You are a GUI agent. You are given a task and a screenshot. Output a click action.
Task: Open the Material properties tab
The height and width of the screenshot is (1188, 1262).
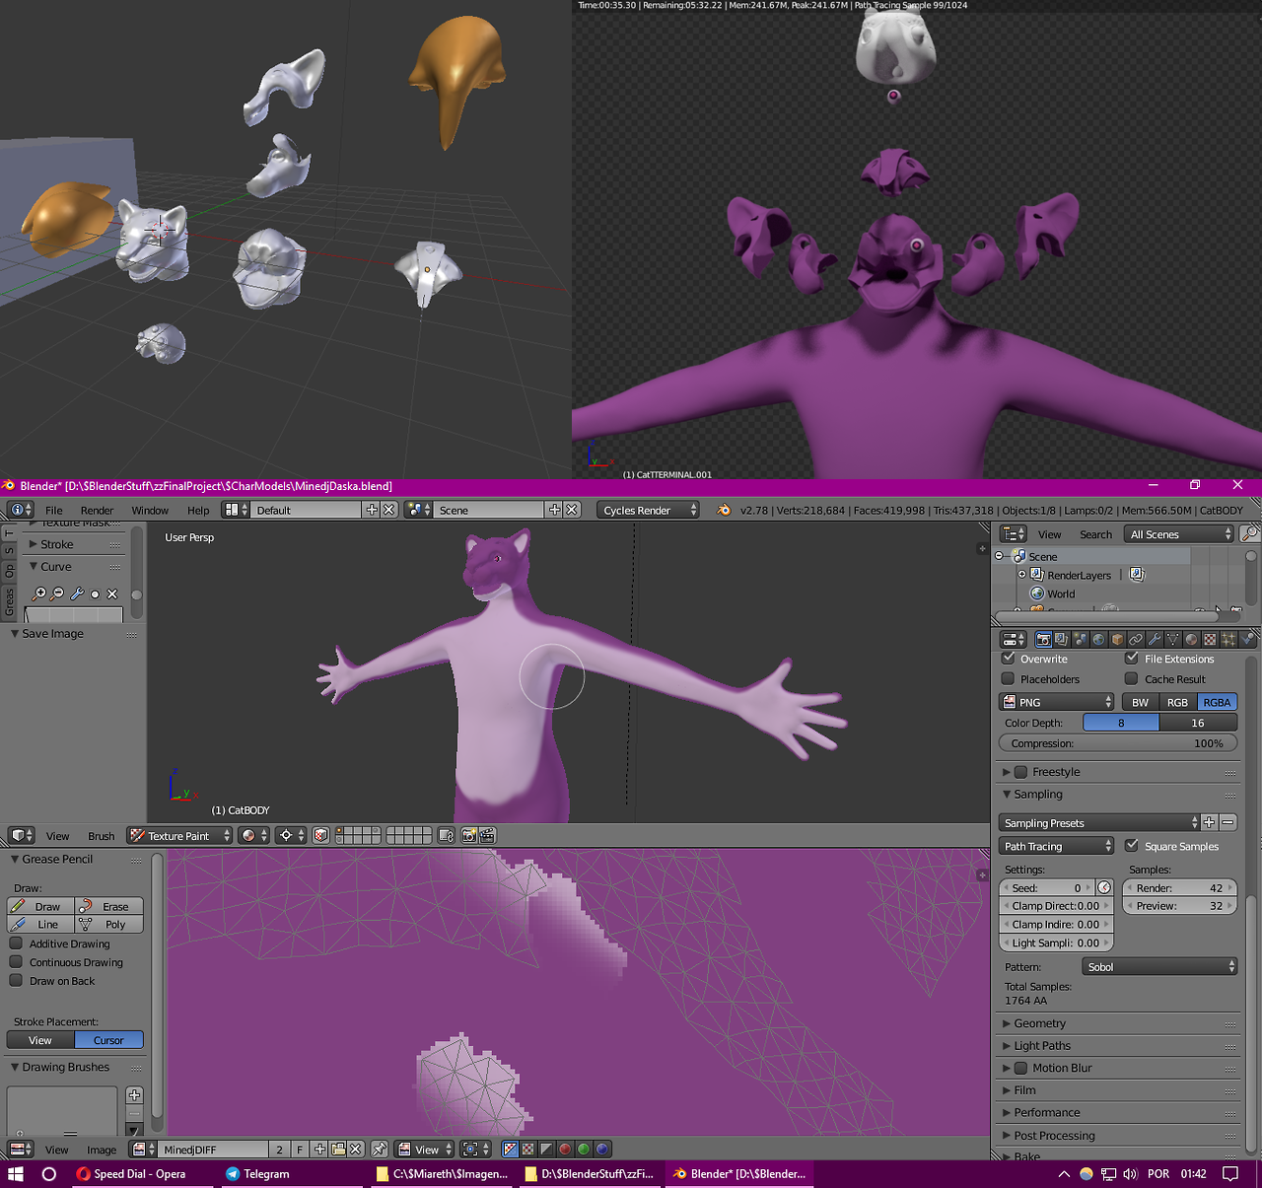[1192, 639]
